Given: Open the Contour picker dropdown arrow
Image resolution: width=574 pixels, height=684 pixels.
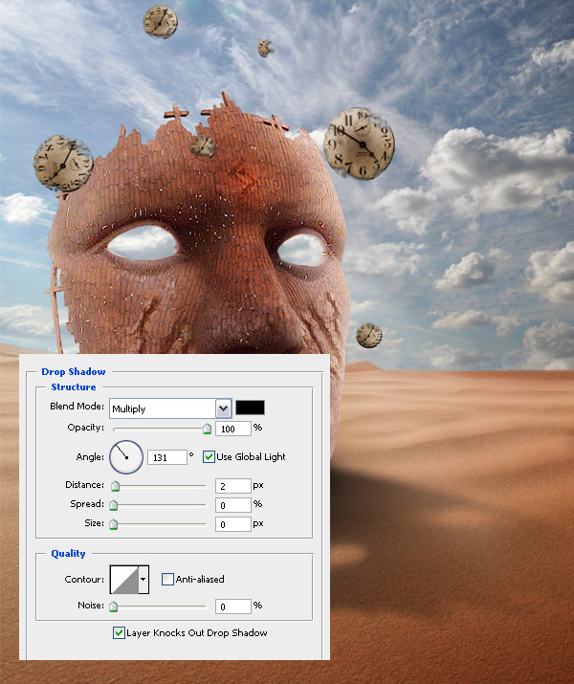Looking at the screenshot, I should coord(143,580).
